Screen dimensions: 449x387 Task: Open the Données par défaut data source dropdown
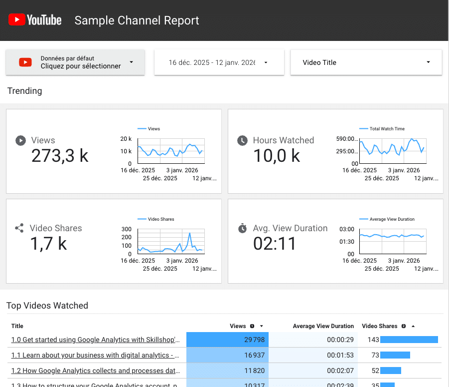tap(131, 62)
